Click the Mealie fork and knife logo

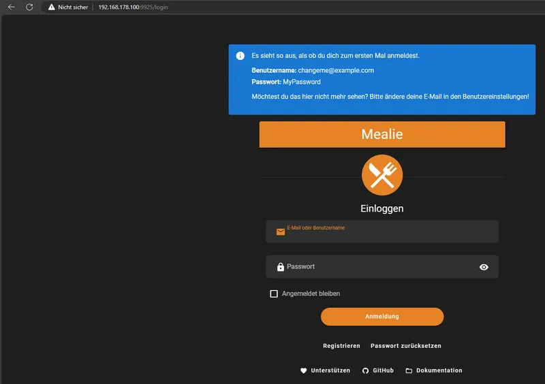[x=381, y=175]
